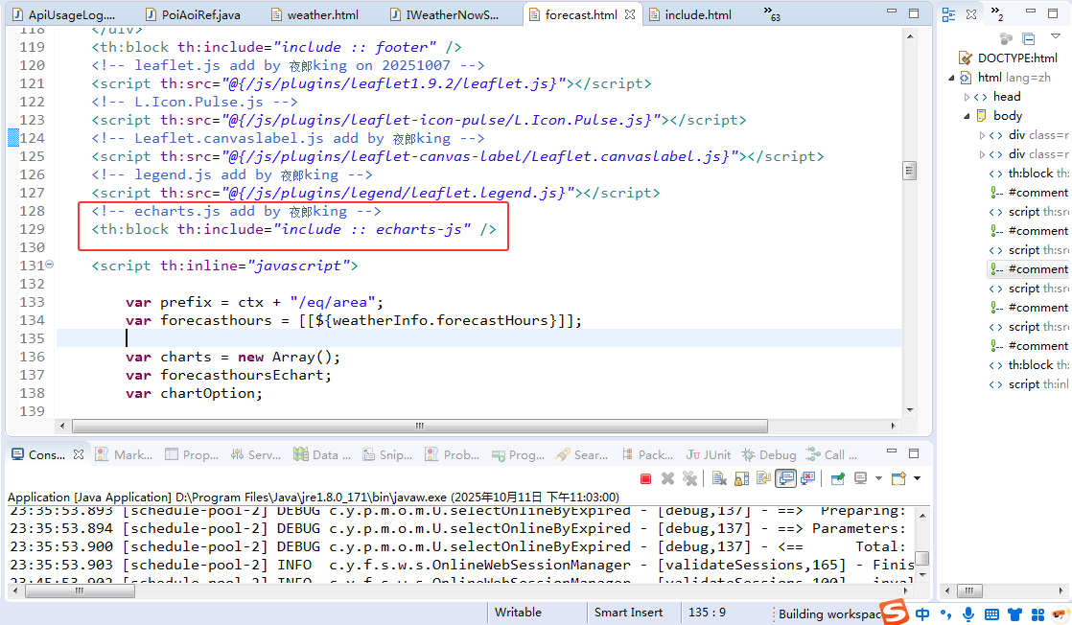Click Display Selected Console monitor icon
The width and height of the screenshot is (1072, 625).
pos(861,478)
